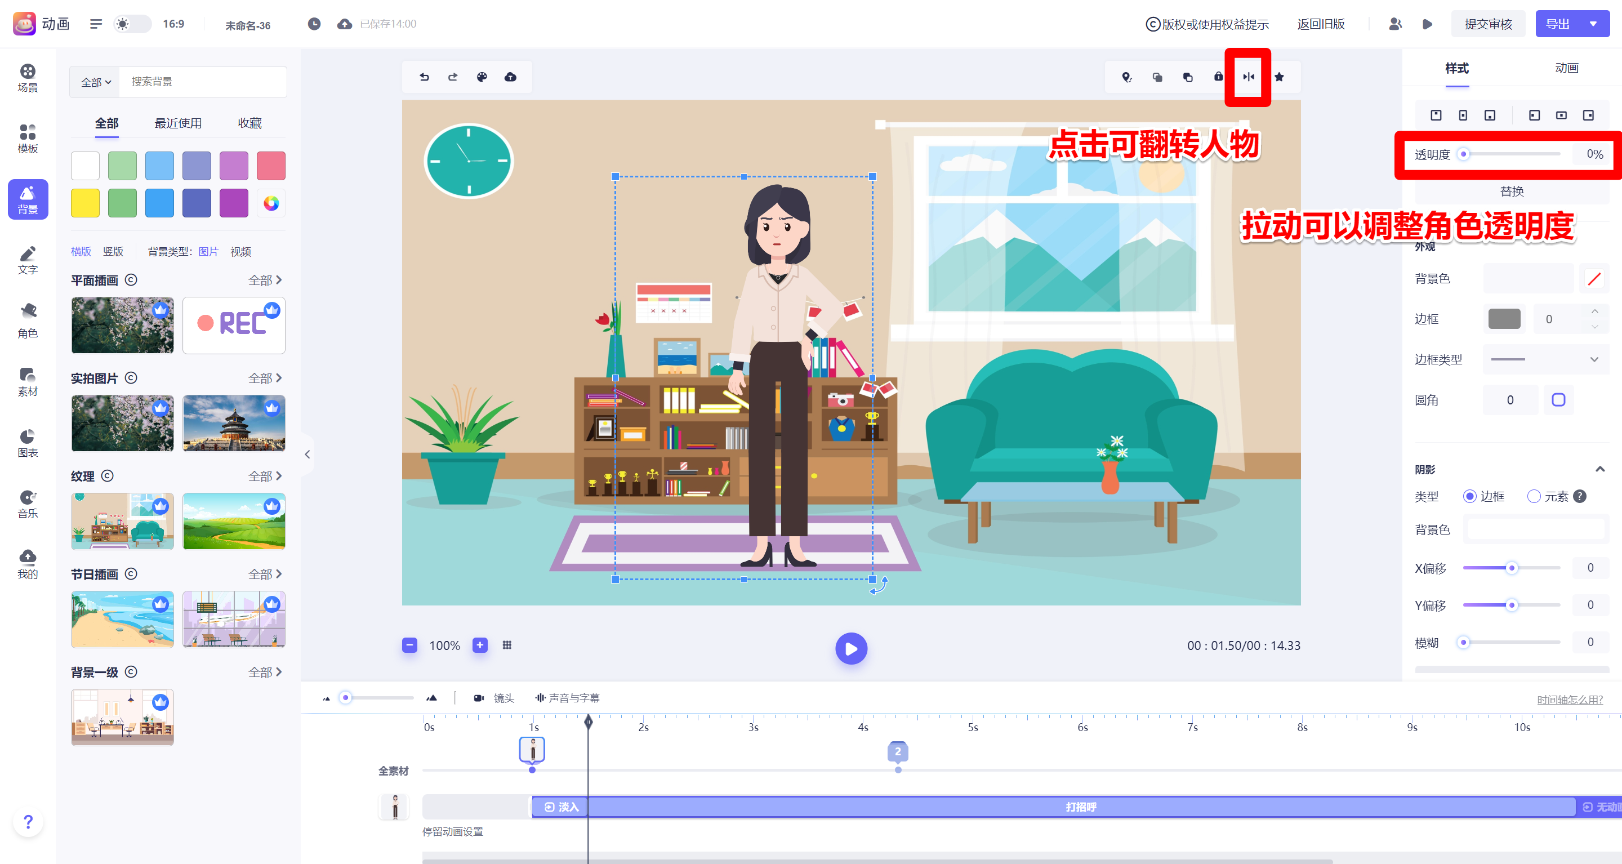Screen dimensions: 1622x864
Task: Play the animation with center play button
Action: click(x=852, y=648)
